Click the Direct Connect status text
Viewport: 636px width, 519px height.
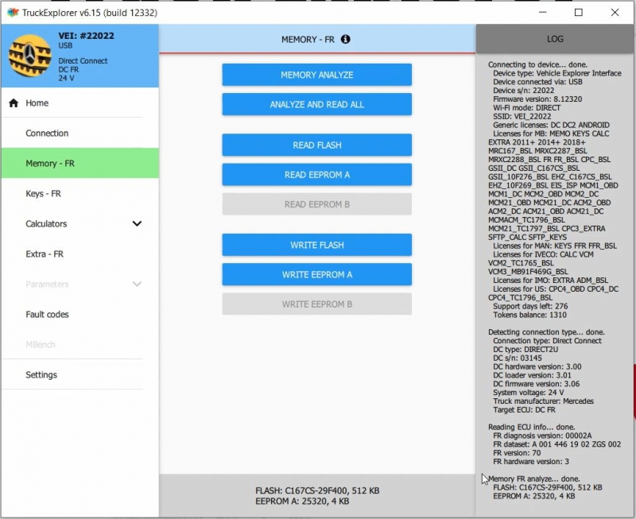83,61
